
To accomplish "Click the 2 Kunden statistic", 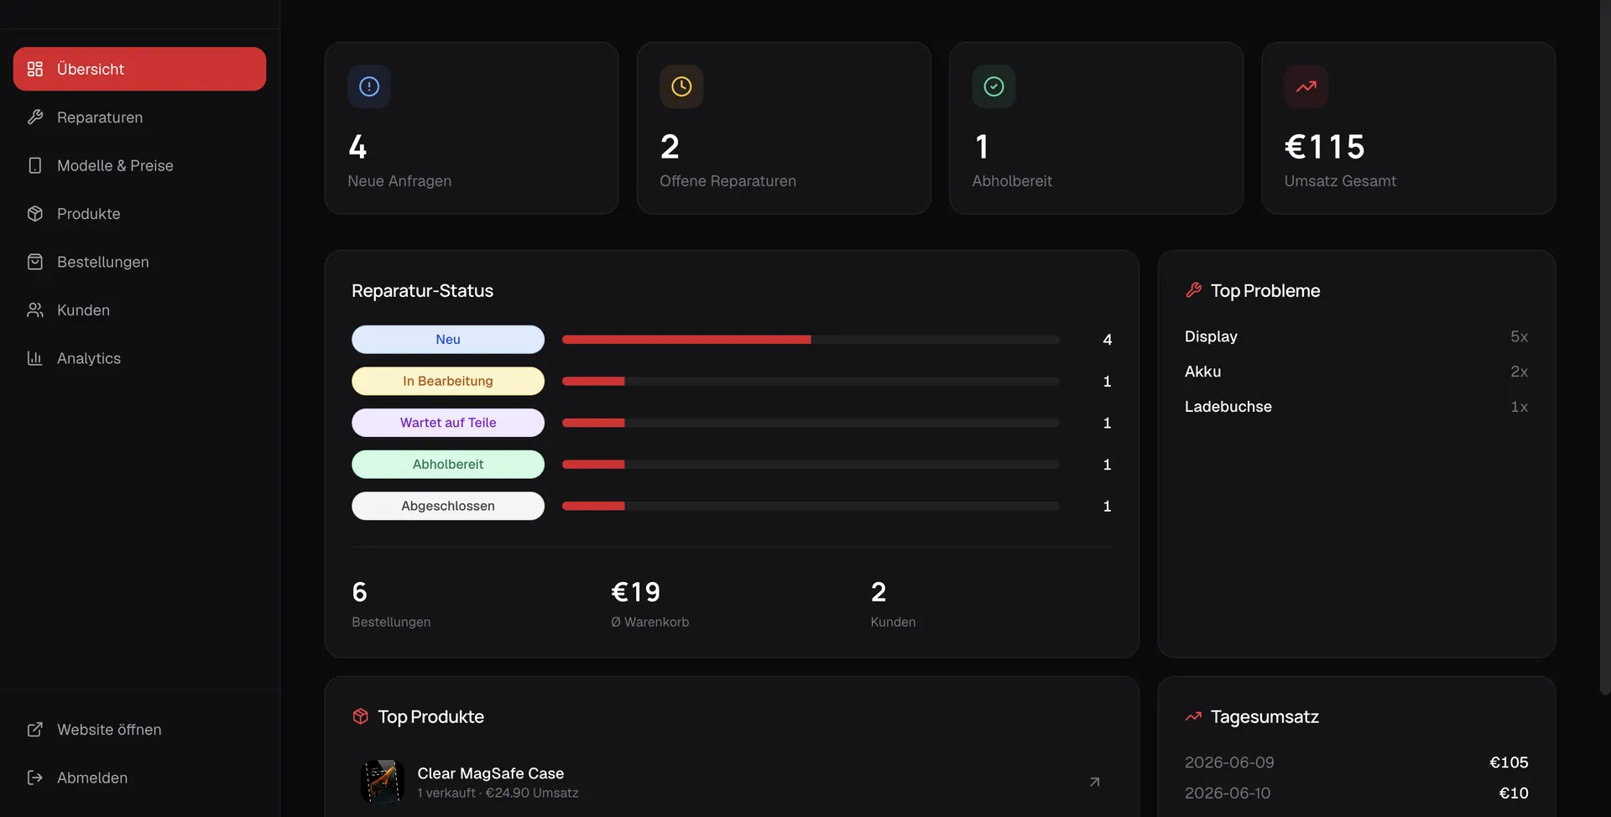I will pos(893,604).
